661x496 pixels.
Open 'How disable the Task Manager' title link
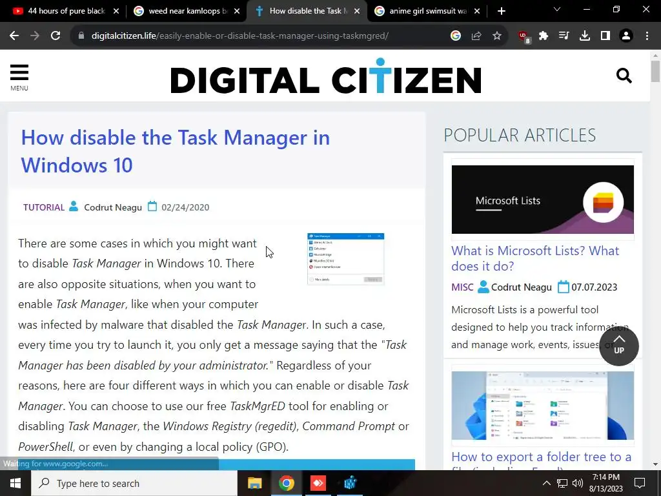(x=176, y=151)
